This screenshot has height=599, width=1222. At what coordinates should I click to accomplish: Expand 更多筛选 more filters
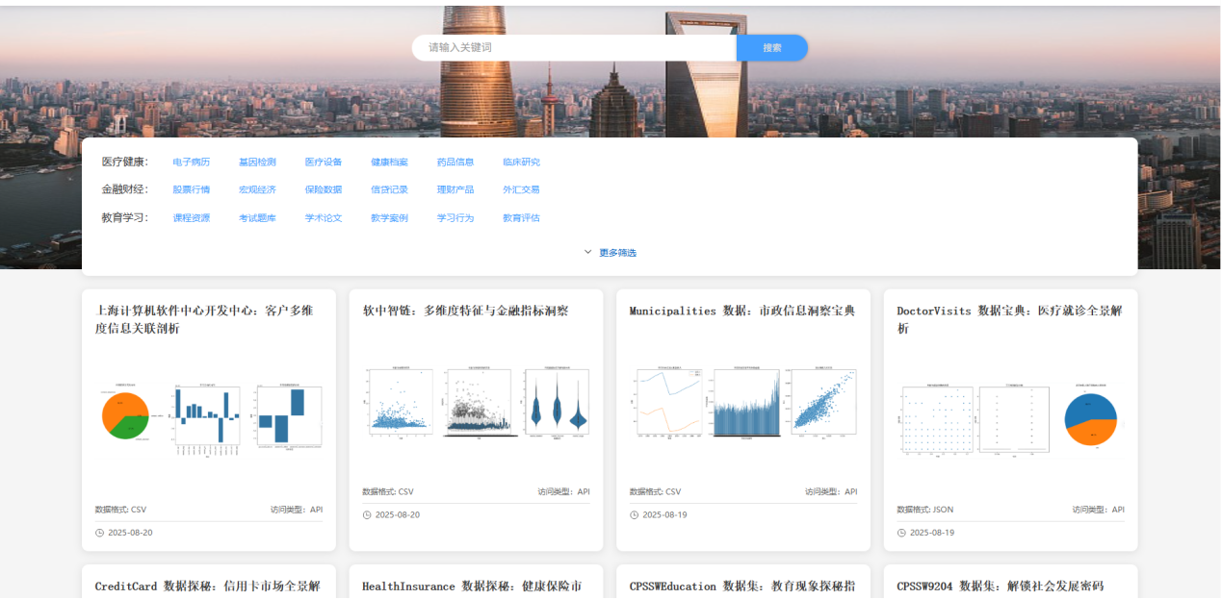click(x=610, y=253)
